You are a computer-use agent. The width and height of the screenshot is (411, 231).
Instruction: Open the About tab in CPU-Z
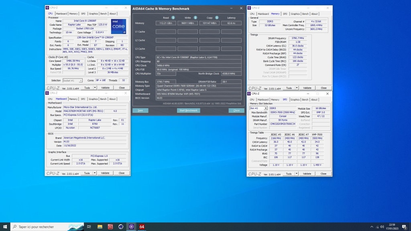tap(112, 13)
